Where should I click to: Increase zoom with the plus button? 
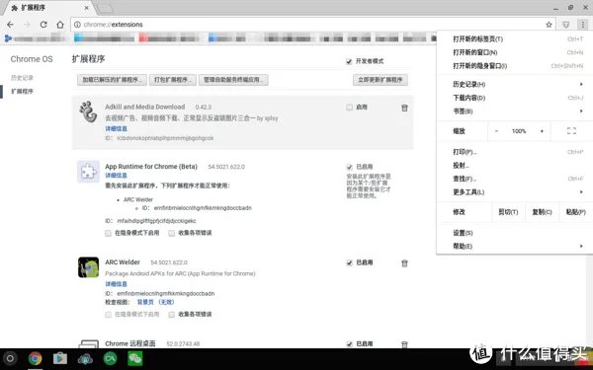pos(542,131)
